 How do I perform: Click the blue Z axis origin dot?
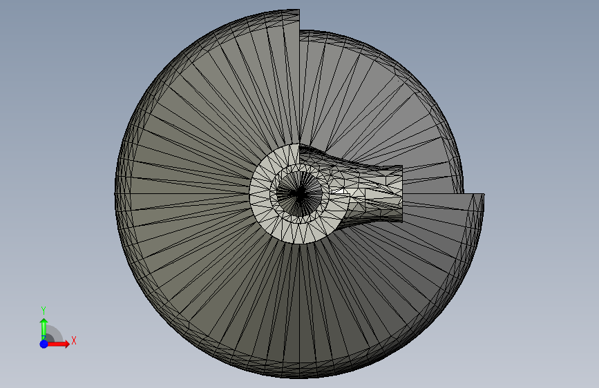44,344
